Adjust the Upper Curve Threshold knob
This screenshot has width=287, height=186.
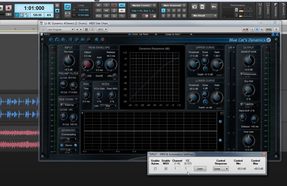tap(193, 64)
